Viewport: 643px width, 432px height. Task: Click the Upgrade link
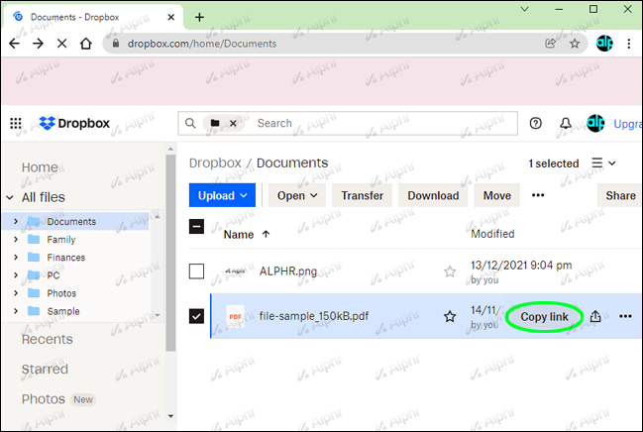coord(627,124)
